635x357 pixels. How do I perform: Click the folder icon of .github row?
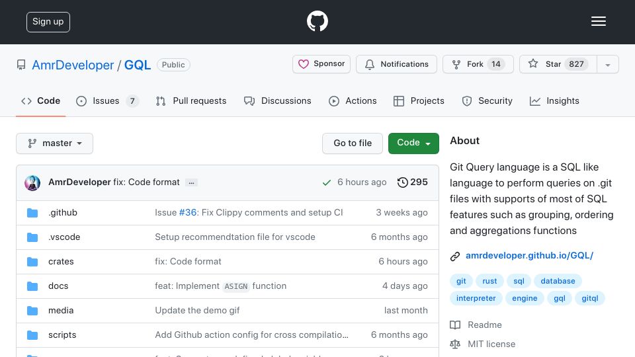pos(32,213)
